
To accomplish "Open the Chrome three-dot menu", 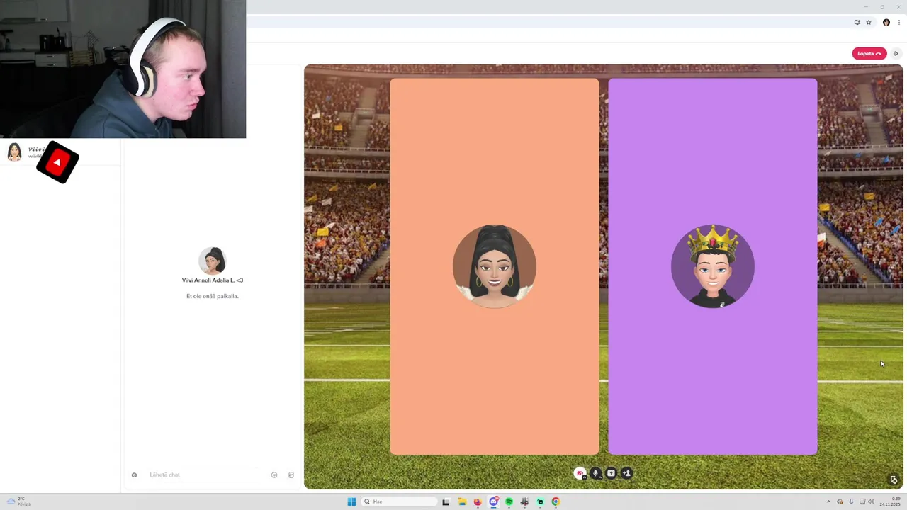I will (x=899, y=23).
